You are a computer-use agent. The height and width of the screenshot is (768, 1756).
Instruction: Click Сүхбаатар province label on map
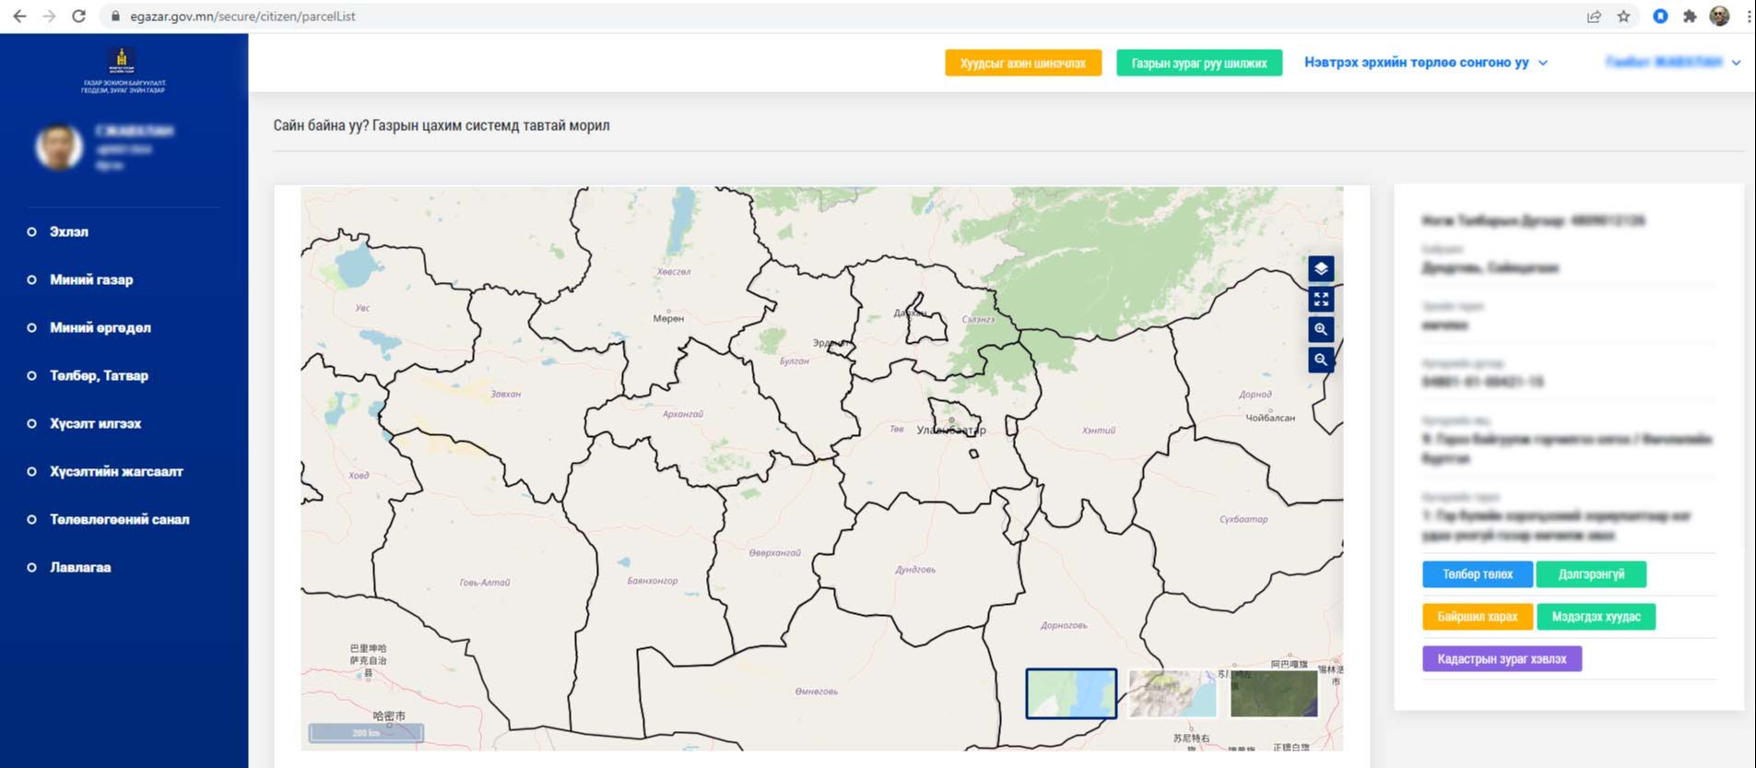click(x=1243, y=519)
